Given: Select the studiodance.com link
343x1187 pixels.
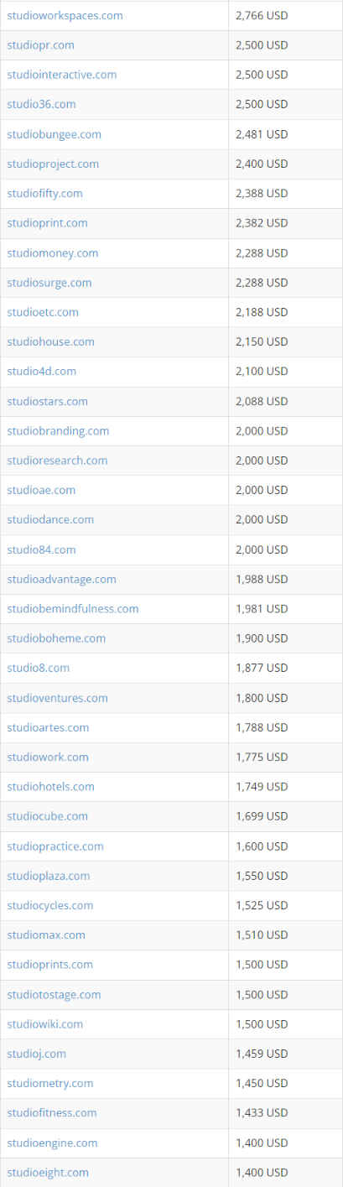Looking at the screenshot, I should tap(50, 519).
